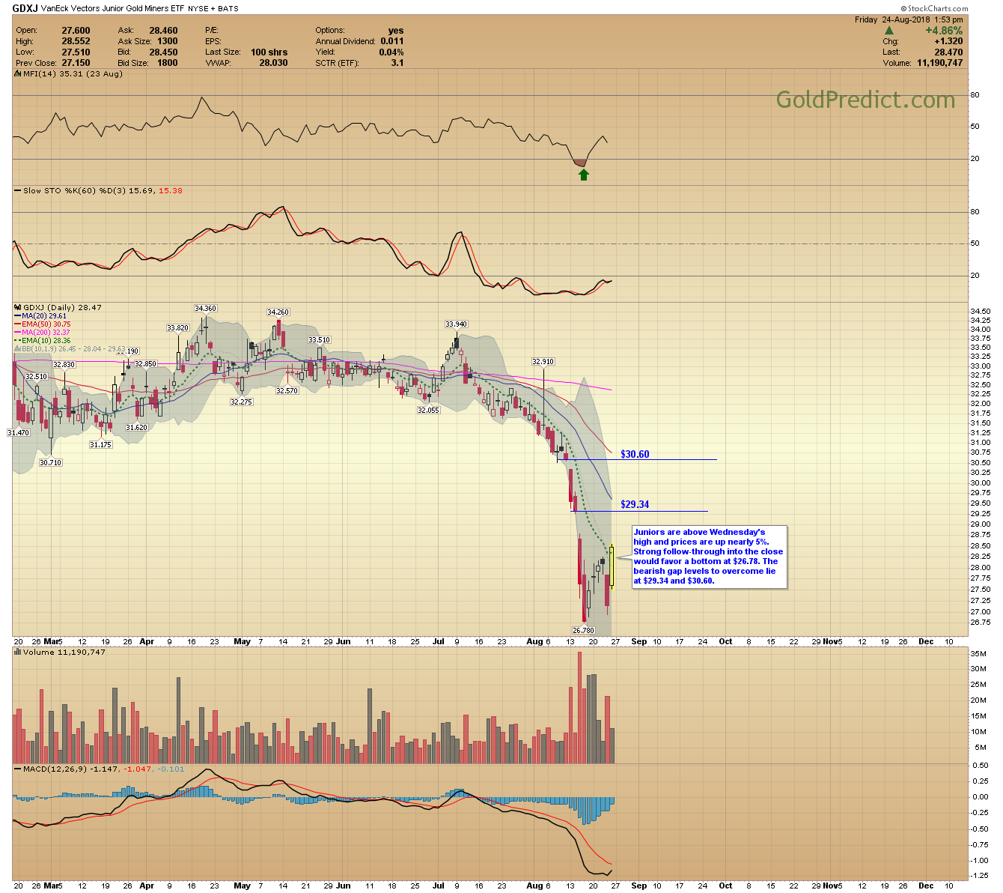
Task: Click the Ask price 28.460
Action: coord(163,31)
